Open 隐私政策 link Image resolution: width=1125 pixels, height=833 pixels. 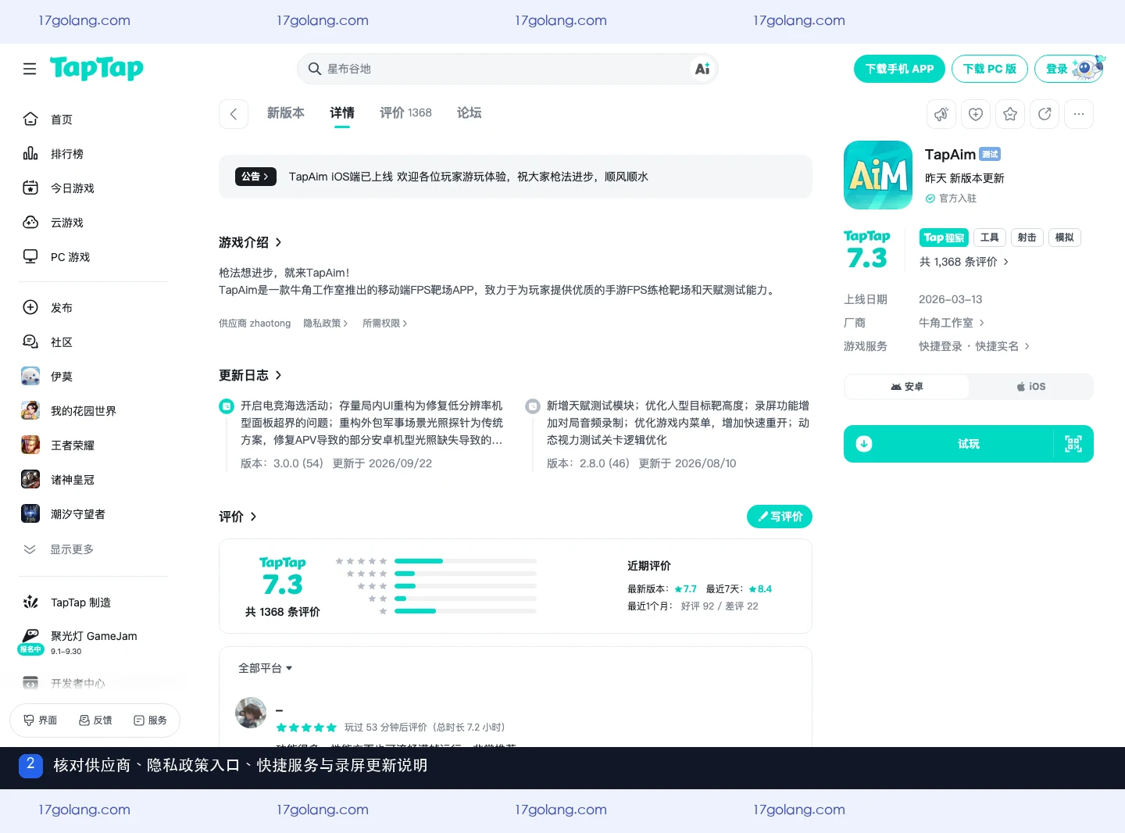(326, 324)
